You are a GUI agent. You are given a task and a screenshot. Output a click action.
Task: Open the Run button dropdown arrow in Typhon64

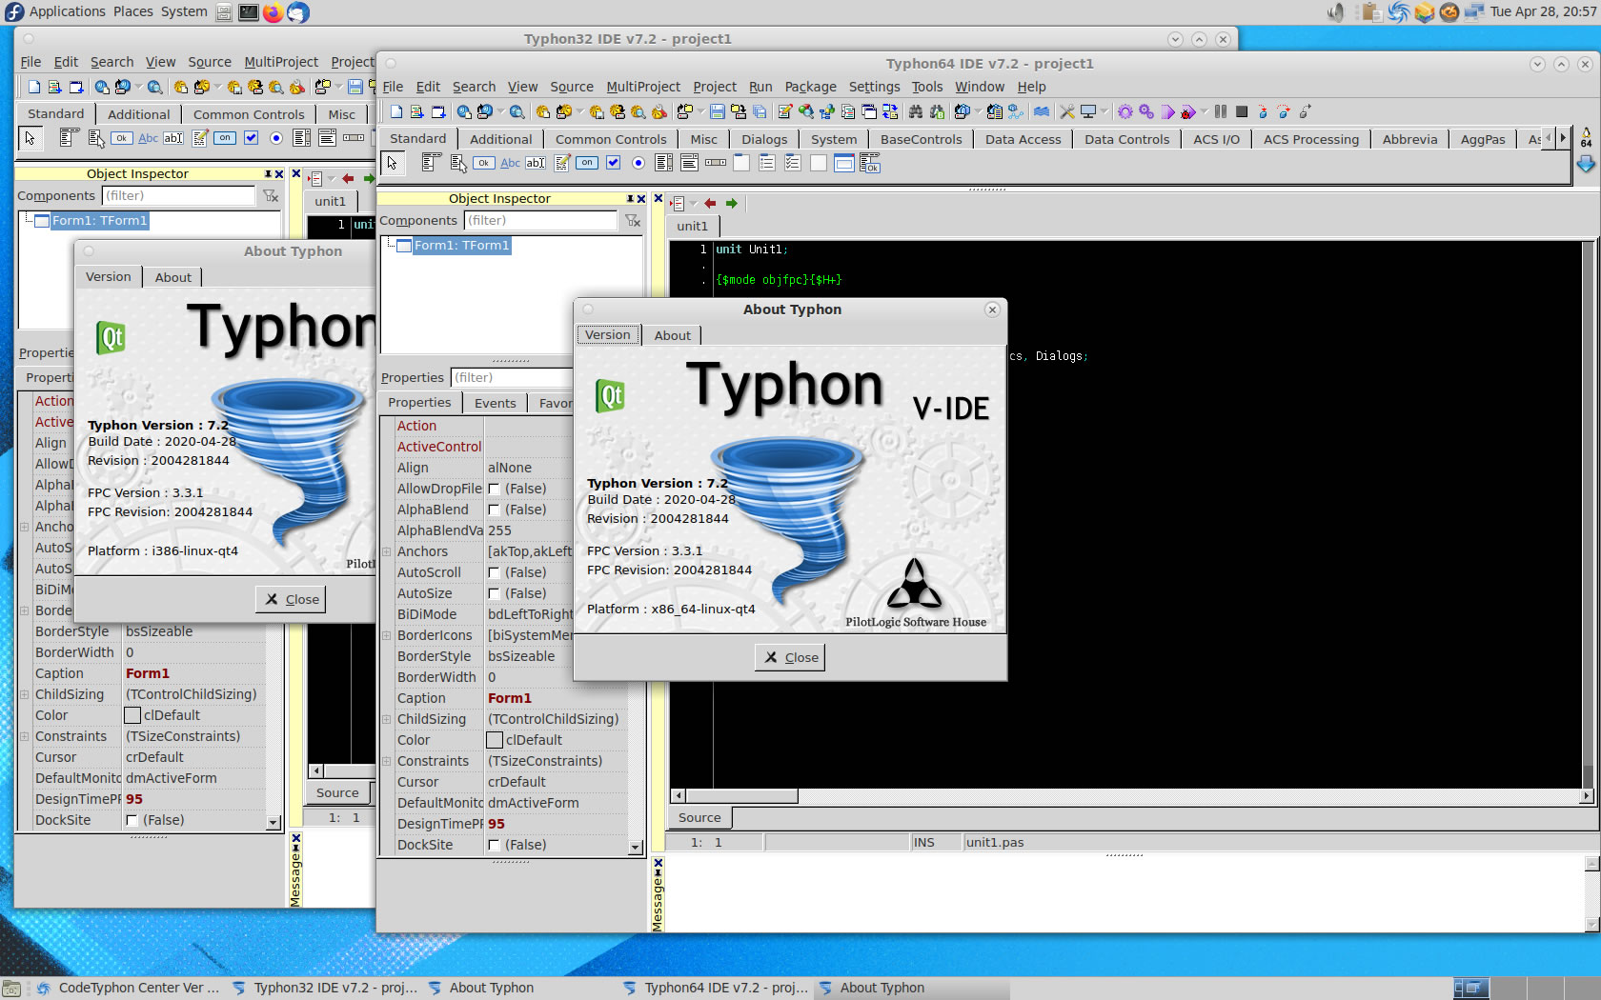1205,111
